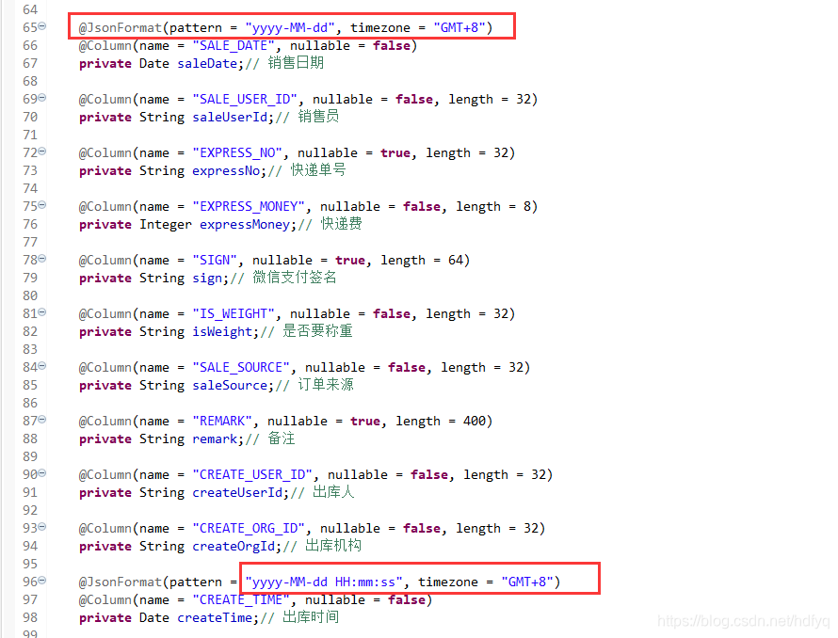Click the comment 微信支付签名 on line 79
The height and width of the screenshot is (638, 838).
pos(295,278)
